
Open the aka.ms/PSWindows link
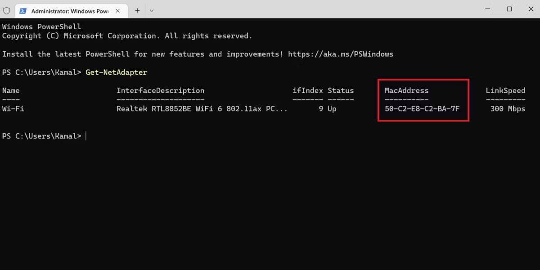coord(341,54)
